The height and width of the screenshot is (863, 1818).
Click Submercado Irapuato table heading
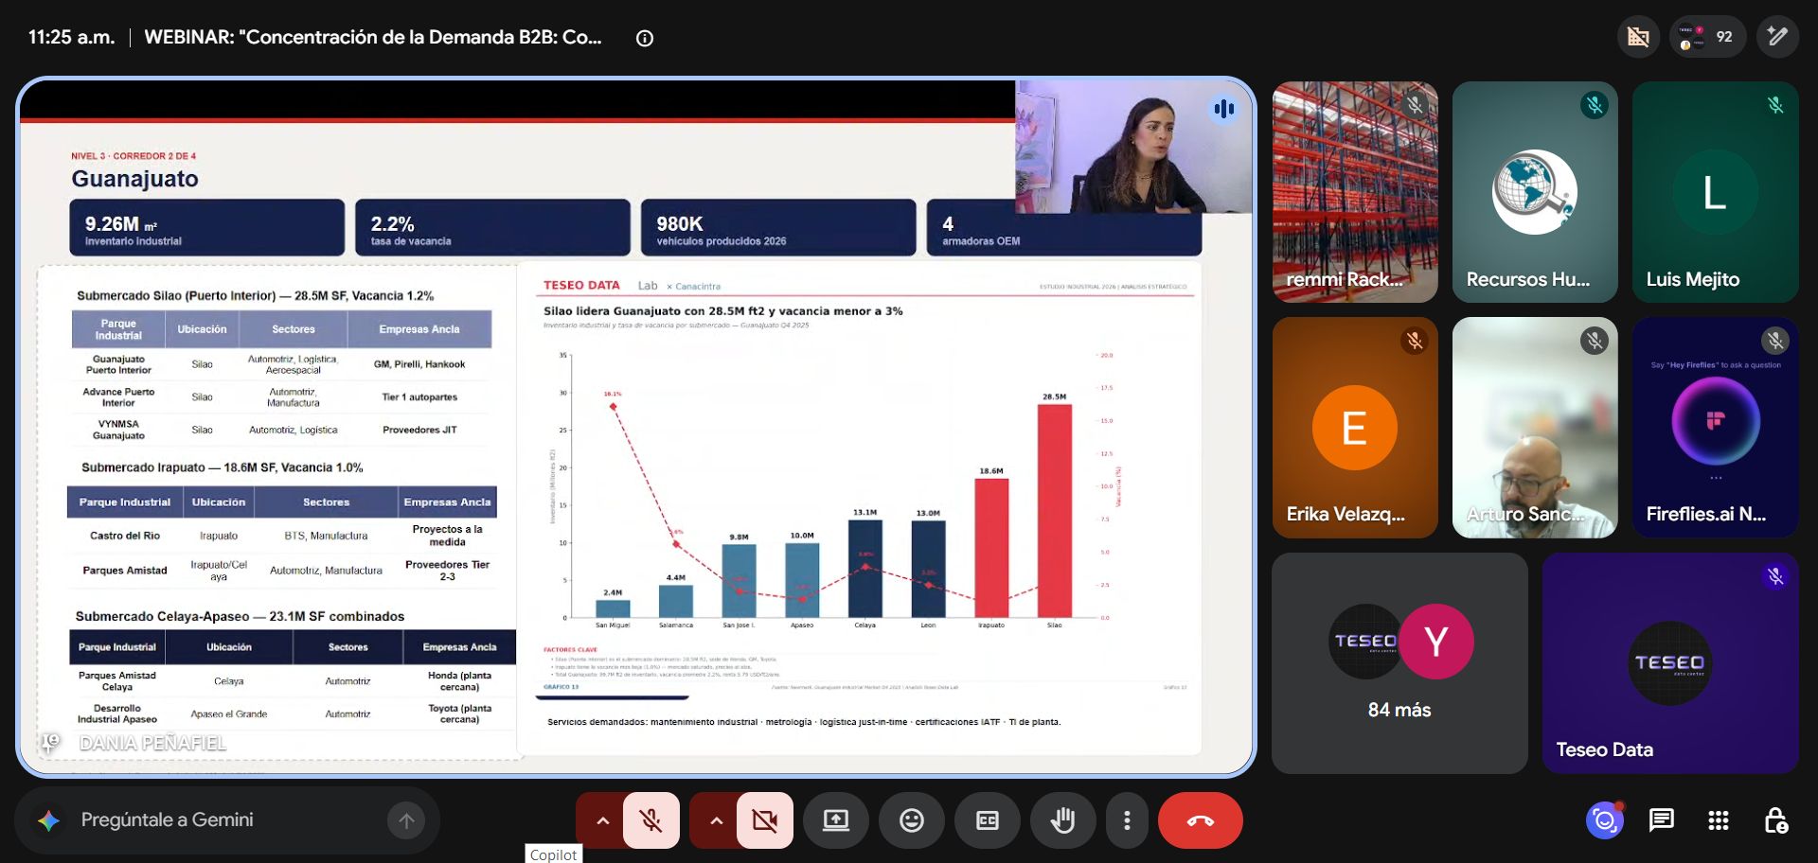tap(222, 467)
